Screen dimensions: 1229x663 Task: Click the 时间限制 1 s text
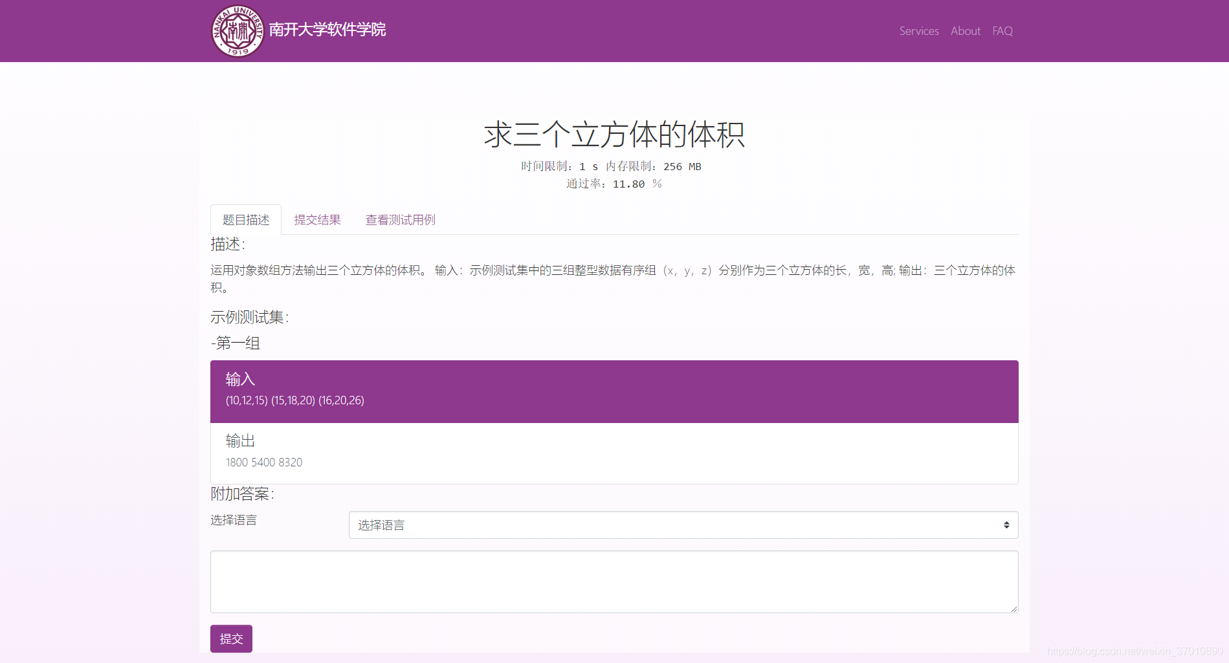click(x=560, y=167)
